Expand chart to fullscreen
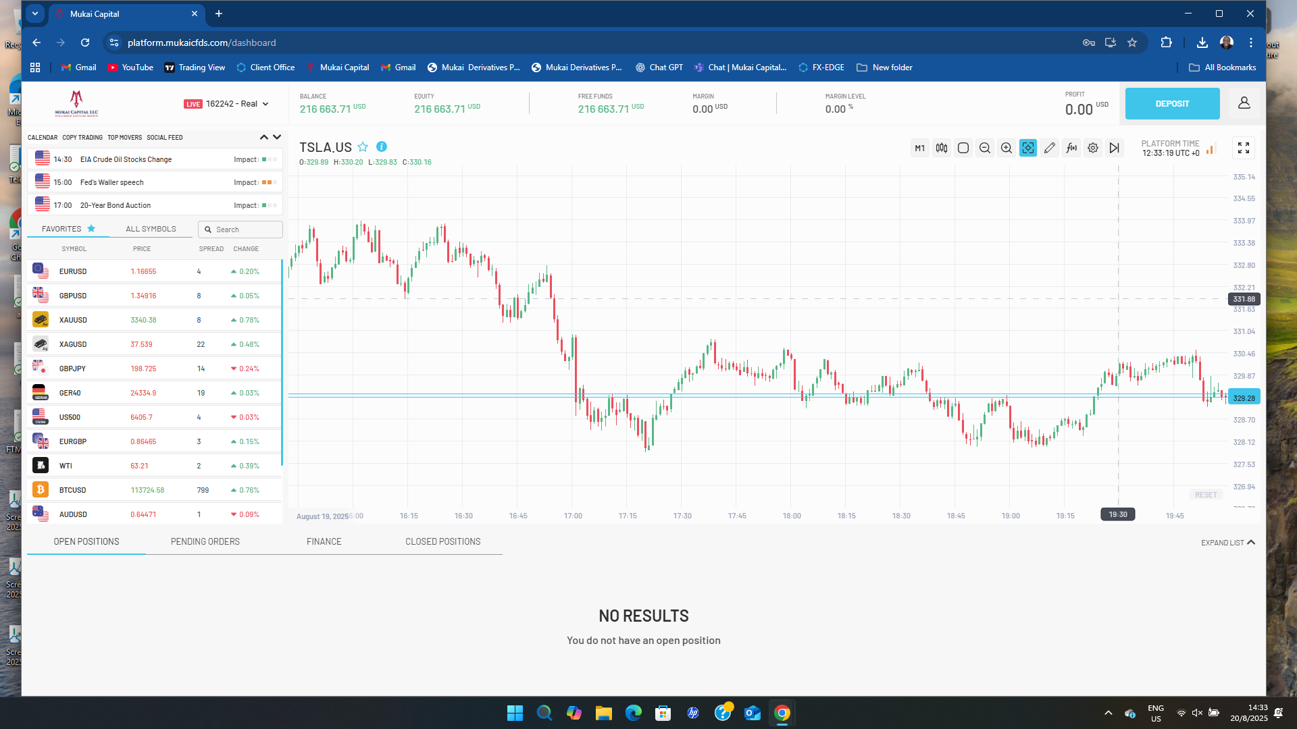Screen dimensions: 1297x729 pos(1244,148)
